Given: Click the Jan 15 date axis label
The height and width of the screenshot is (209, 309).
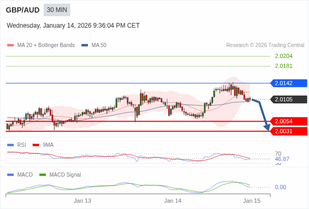Looking at the screenshot, I should pyautogui.click(x=252, y=201).
